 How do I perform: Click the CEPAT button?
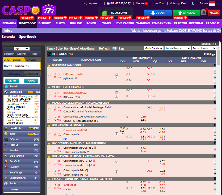tap(12, 80)
